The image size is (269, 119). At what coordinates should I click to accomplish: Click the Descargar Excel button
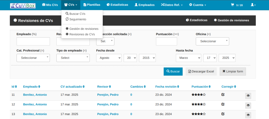201,71
